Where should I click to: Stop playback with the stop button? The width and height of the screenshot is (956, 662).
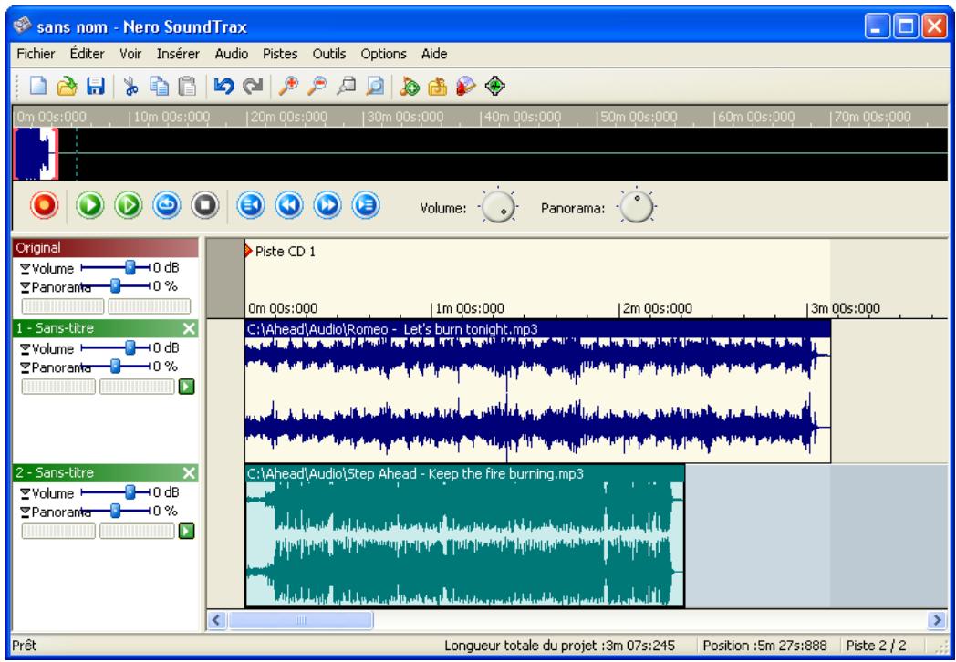pyautogui.click(x=205, y=205)
